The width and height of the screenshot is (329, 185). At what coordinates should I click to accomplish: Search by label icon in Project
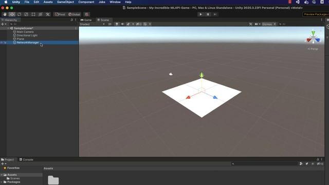(307, 163)
